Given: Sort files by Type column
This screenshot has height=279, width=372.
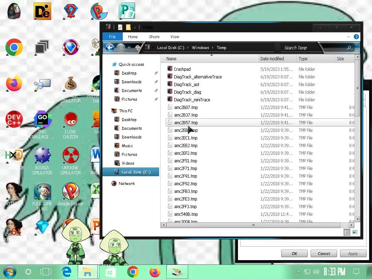Looking at the screenshot, I should point(315,58).
